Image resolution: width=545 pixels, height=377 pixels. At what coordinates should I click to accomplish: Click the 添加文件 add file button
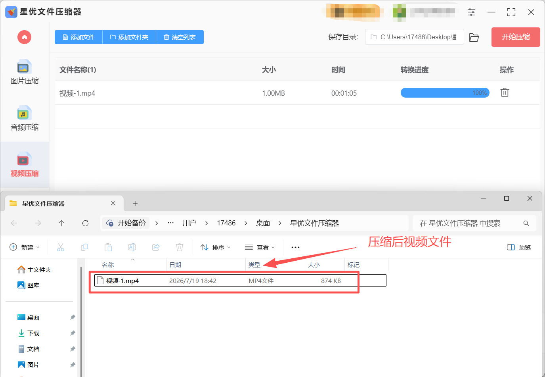(x=78, y=37)
